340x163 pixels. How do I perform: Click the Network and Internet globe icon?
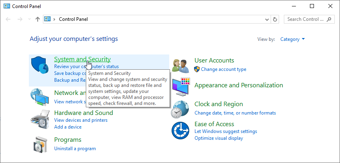pyautogui.click(x=39, y=97)
